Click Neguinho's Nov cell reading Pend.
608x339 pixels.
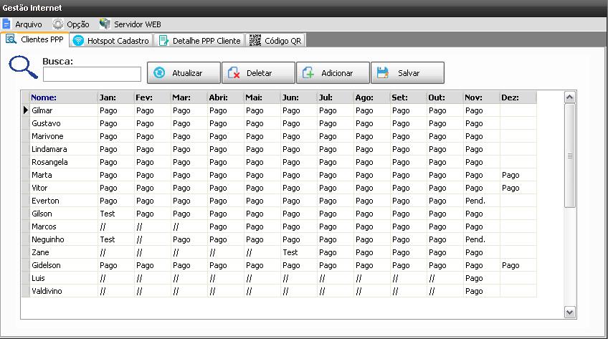click(481, 239)
